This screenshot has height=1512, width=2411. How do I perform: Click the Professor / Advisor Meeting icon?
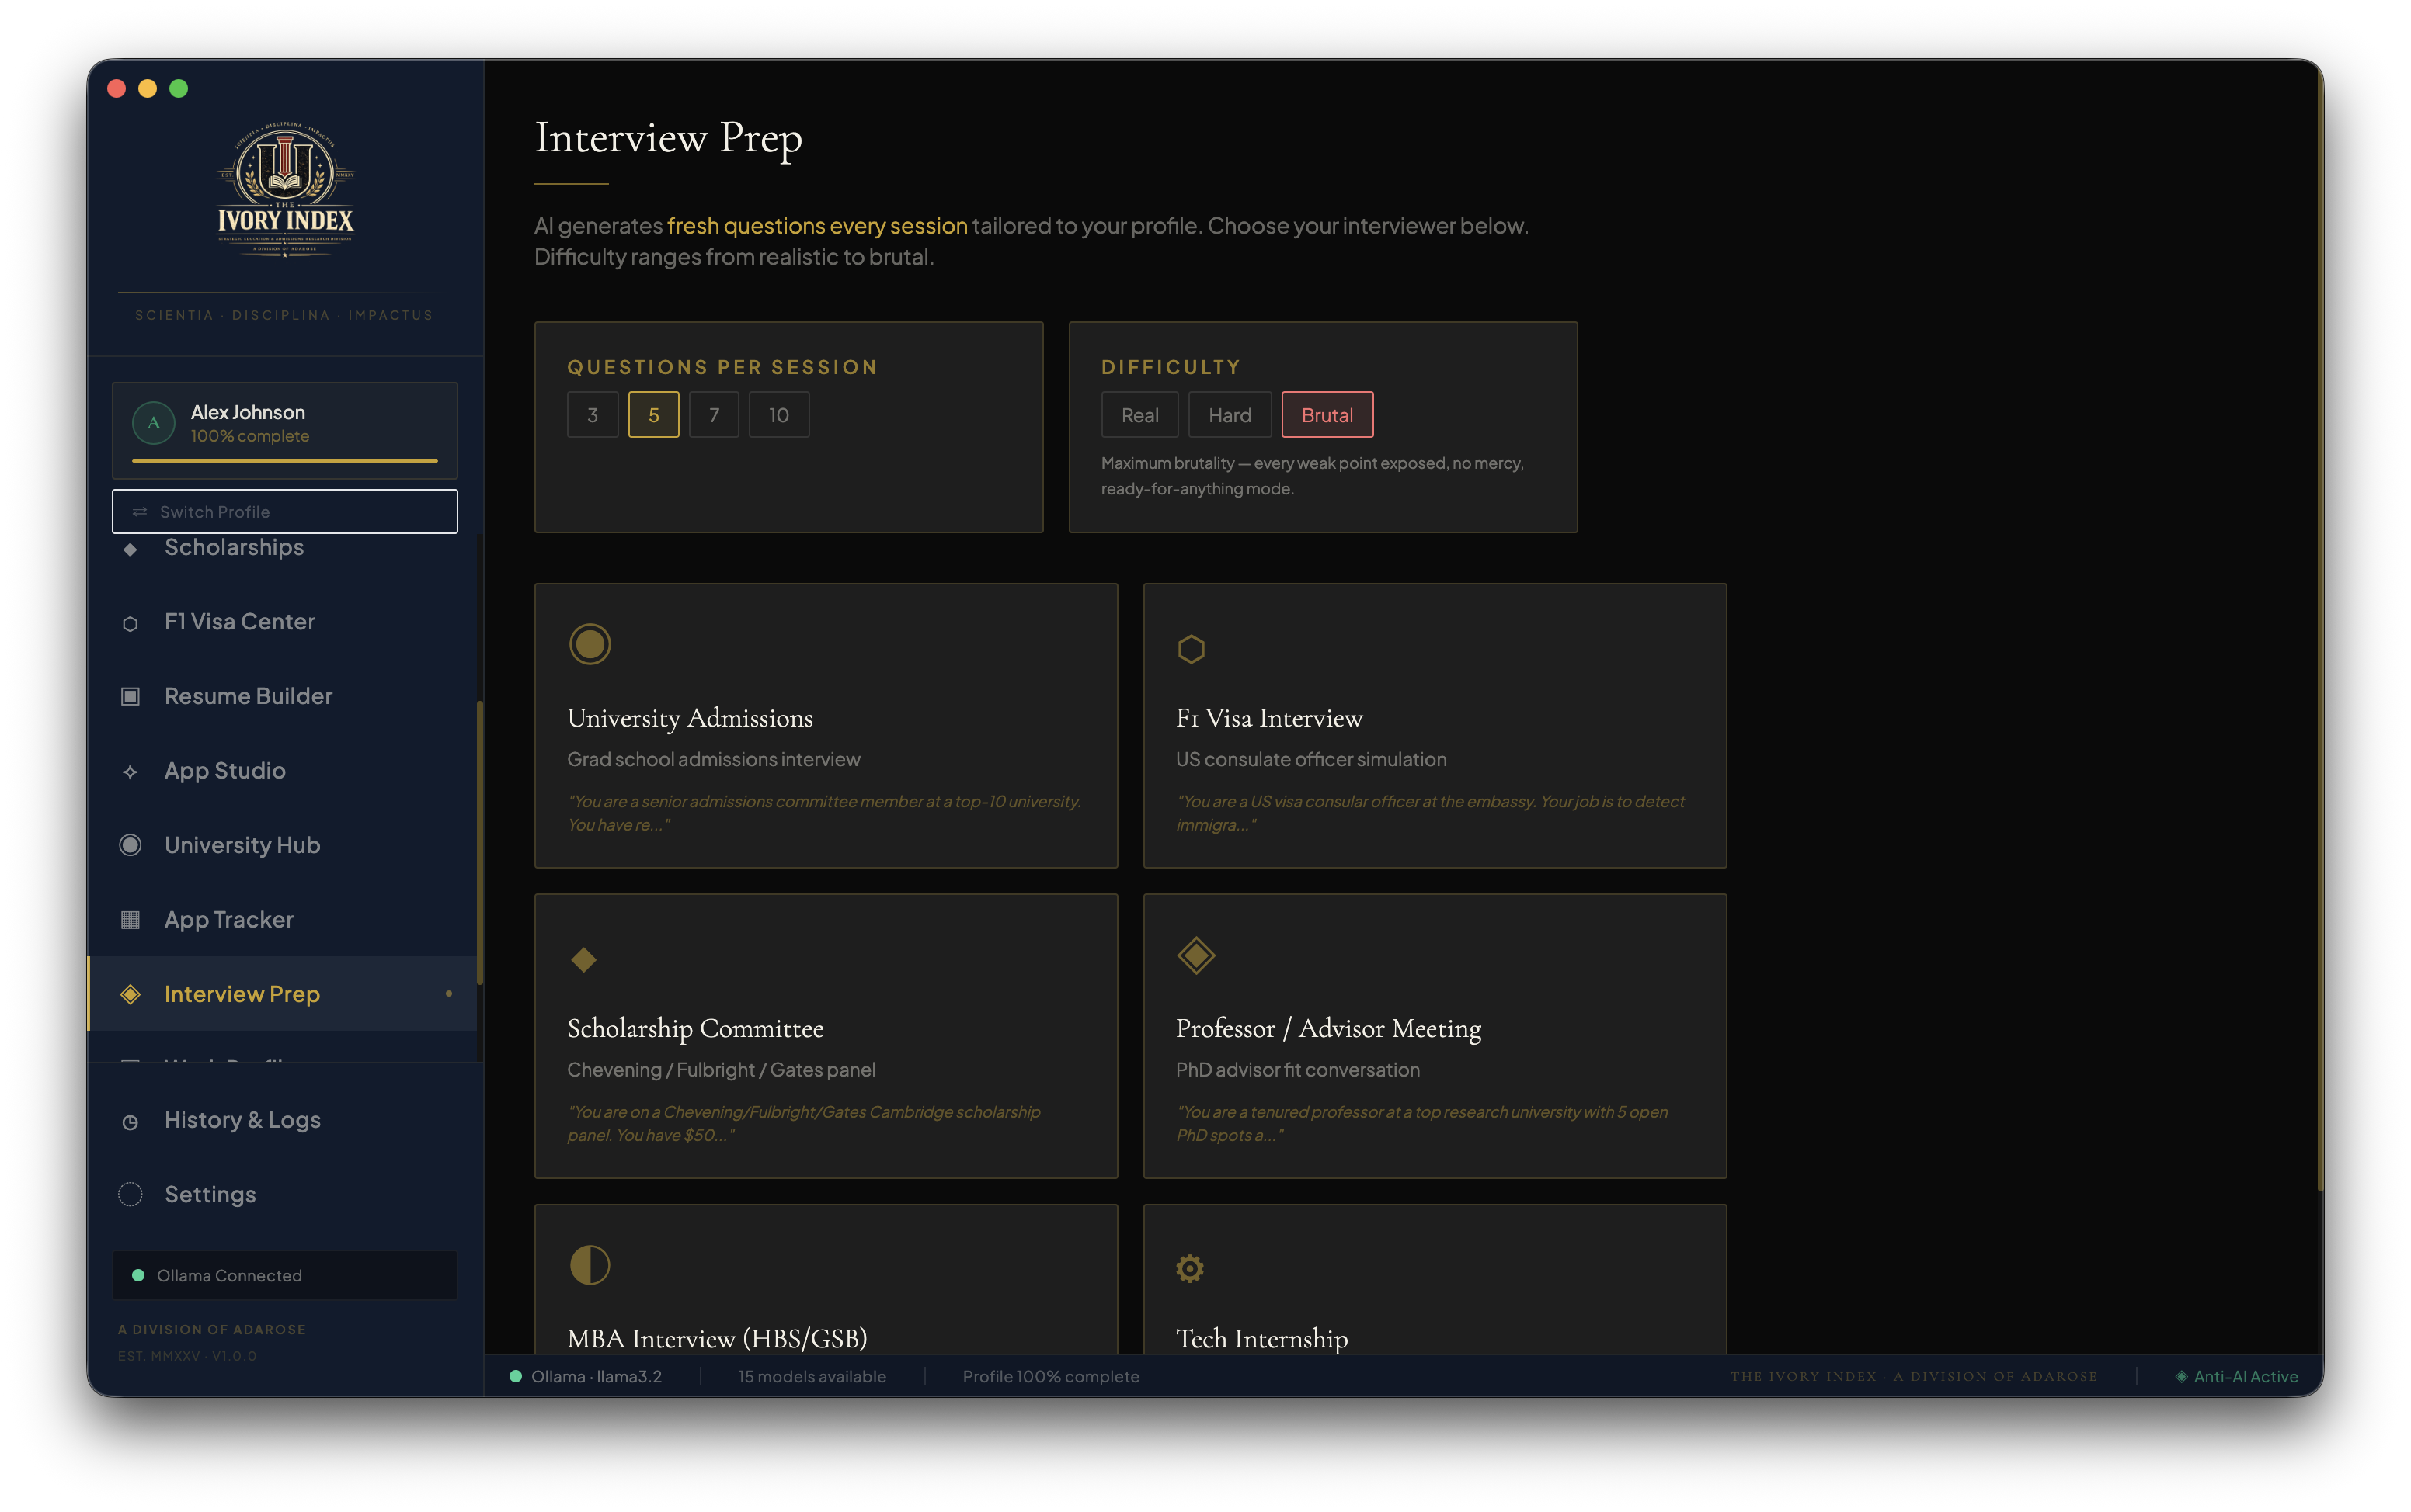point(1195,955)
